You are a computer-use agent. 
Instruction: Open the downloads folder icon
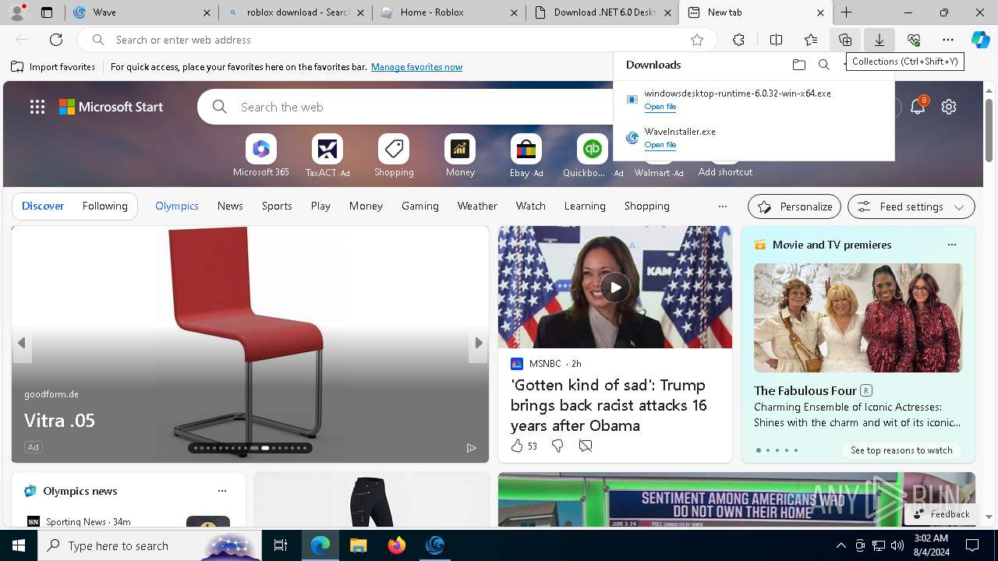pos(799,65)
